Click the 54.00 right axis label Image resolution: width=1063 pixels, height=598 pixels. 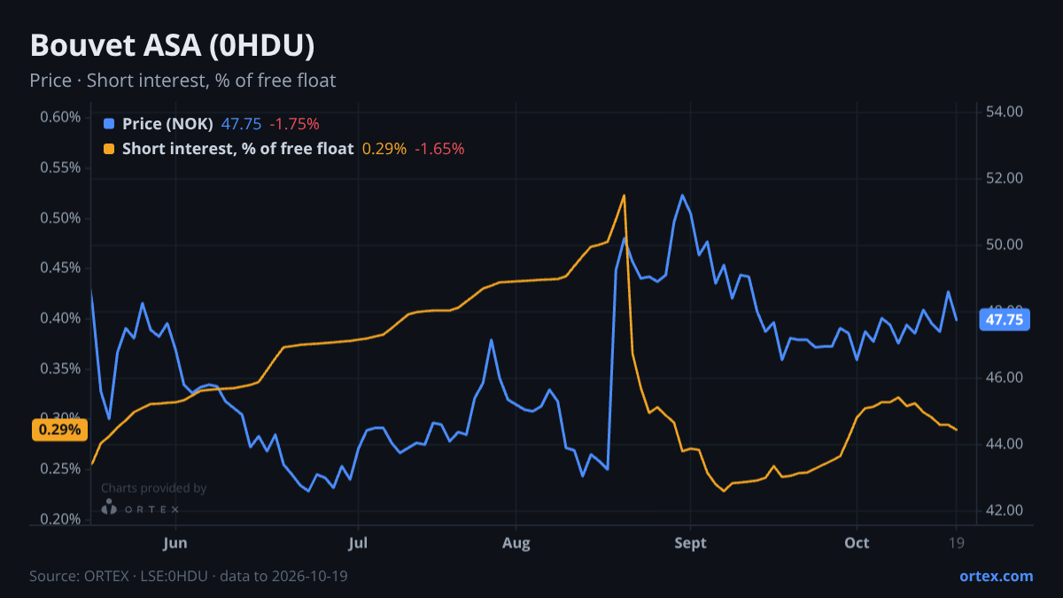click(x=1005, y=112)
